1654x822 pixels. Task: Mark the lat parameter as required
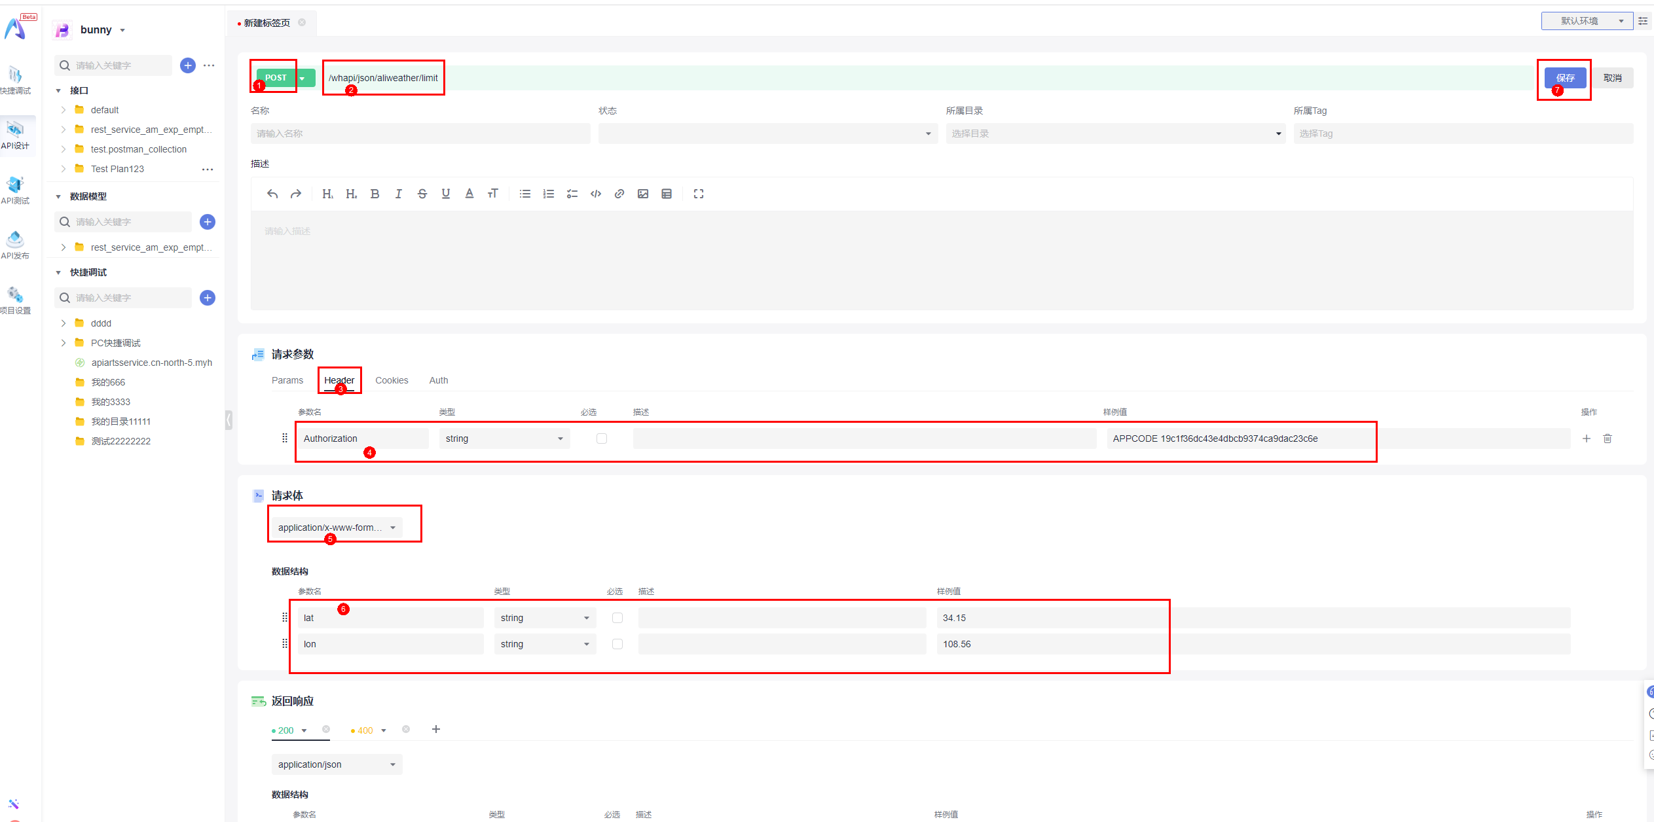pos(617,618)
